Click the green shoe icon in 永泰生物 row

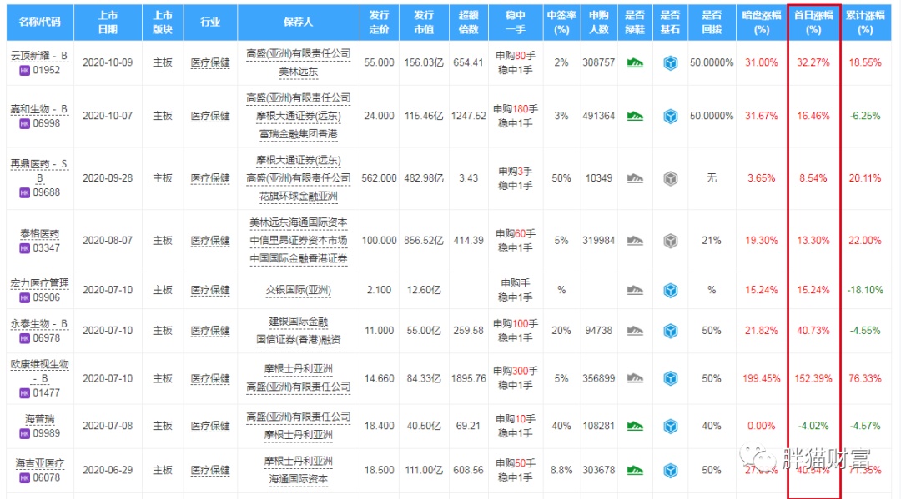tap(635, 330)
